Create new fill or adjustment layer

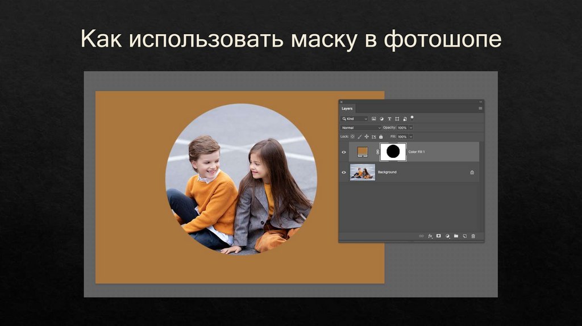point(447,236)
